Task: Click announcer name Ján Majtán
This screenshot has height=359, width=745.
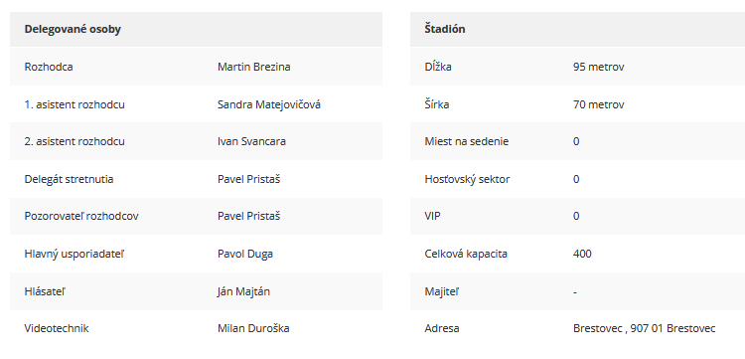Action: pyautogui.click(x=243, y=291)
